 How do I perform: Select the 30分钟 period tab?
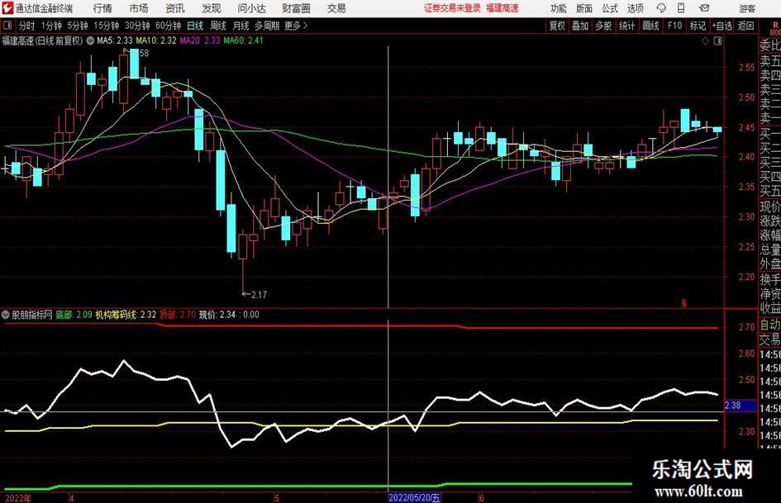coord(137,26)
